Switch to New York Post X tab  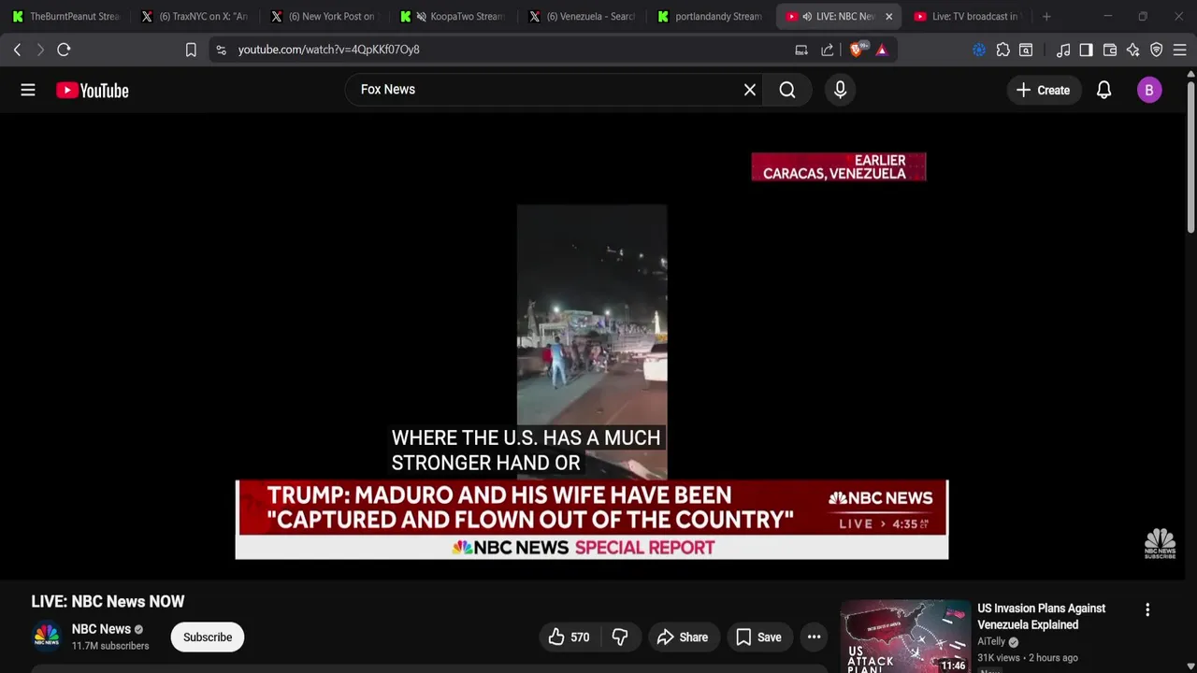(x=324, y=16)
